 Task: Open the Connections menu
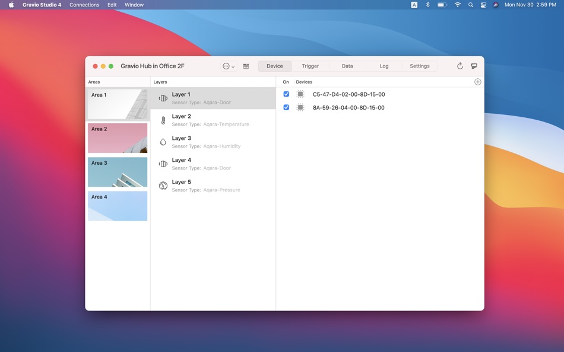point(84,5)
